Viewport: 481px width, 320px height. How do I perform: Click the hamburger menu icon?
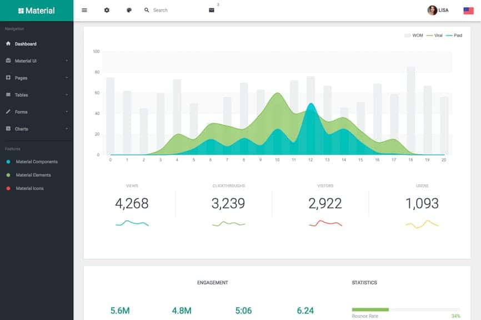pos(84,10)
